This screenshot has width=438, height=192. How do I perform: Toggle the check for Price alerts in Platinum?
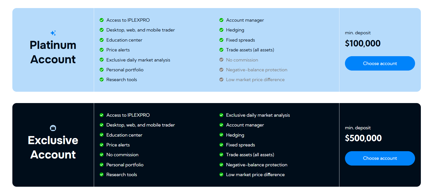102,50
